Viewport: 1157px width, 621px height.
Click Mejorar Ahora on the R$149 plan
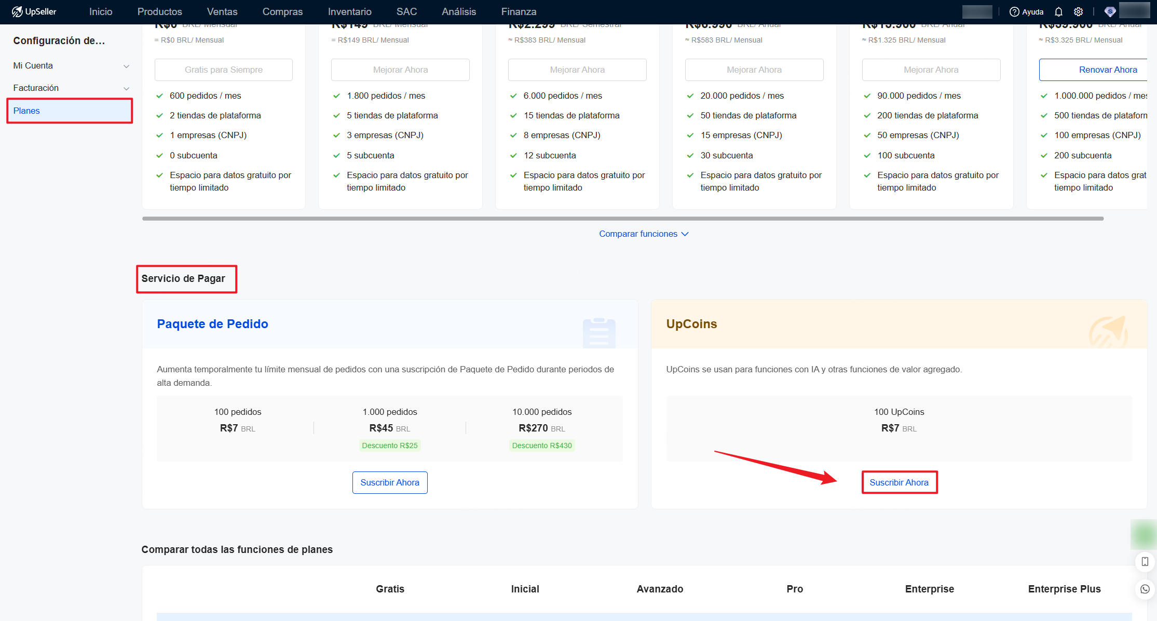(400, 70)
